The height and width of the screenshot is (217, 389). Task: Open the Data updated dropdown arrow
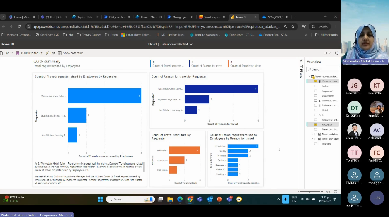191,44
